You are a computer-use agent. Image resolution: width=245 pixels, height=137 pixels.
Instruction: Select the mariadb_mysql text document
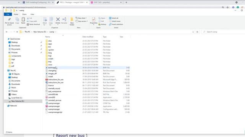click(54, 89)
